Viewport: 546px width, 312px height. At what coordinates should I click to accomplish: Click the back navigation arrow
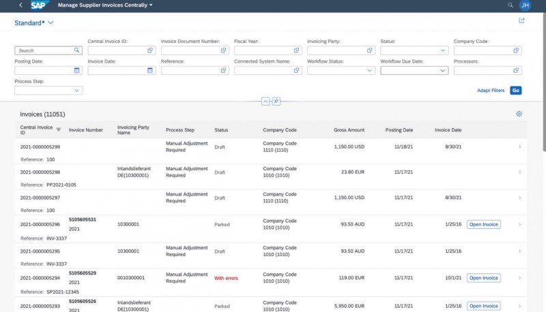pos(20,5)
